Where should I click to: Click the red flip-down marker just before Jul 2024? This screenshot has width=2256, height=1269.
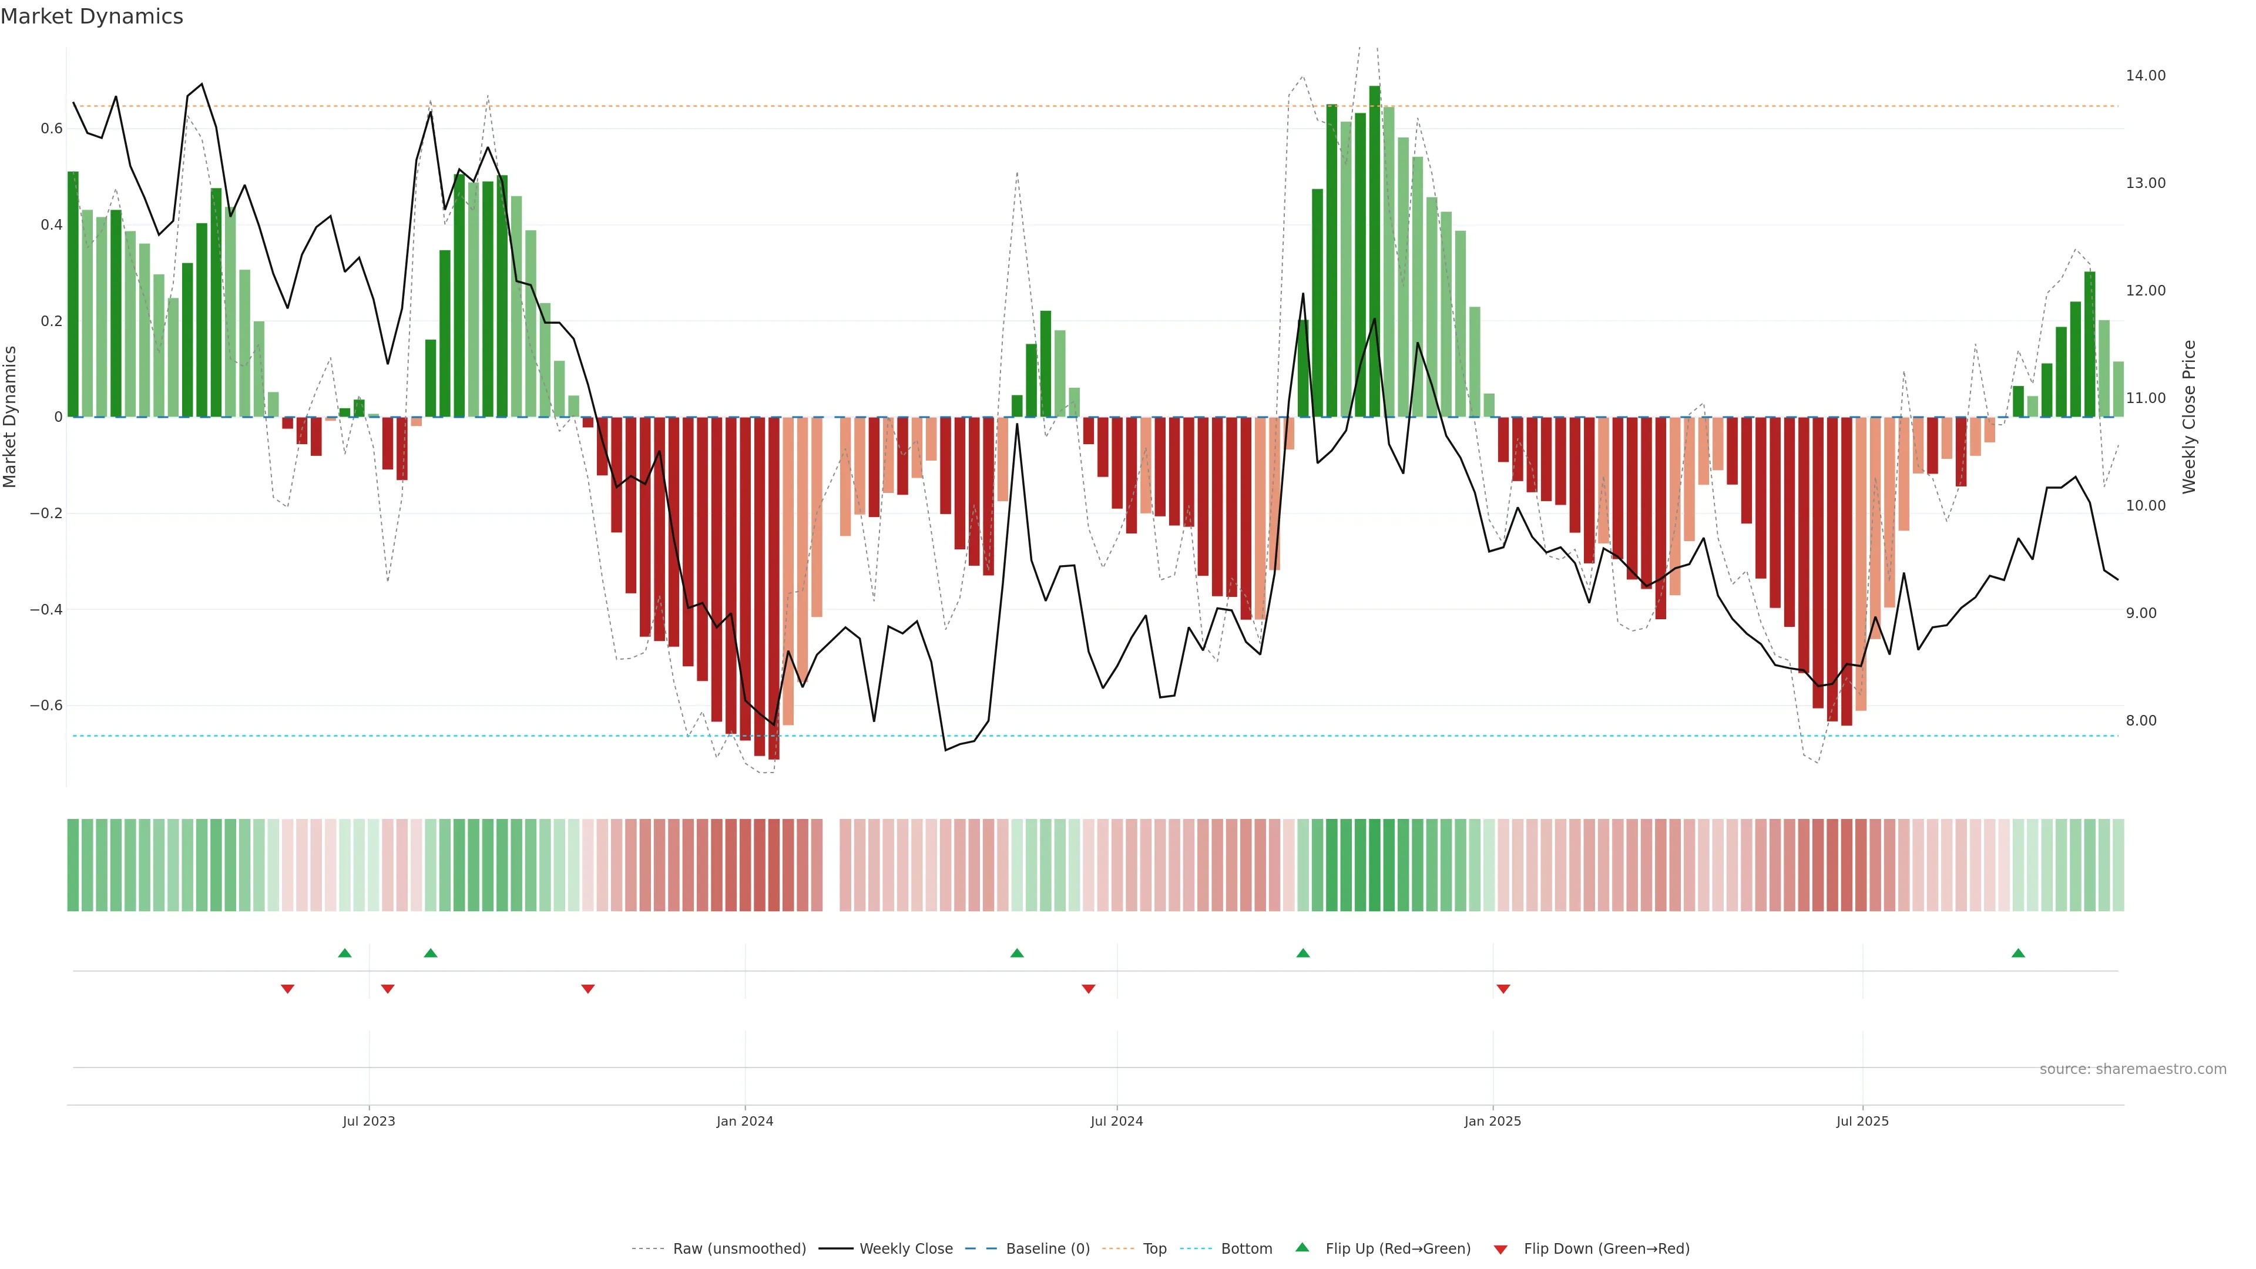pyautogui.click(x=1089, y=989)
